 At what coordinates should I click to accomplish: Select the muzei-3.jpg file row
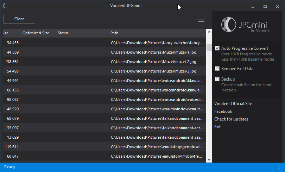[x=104, y=71]
